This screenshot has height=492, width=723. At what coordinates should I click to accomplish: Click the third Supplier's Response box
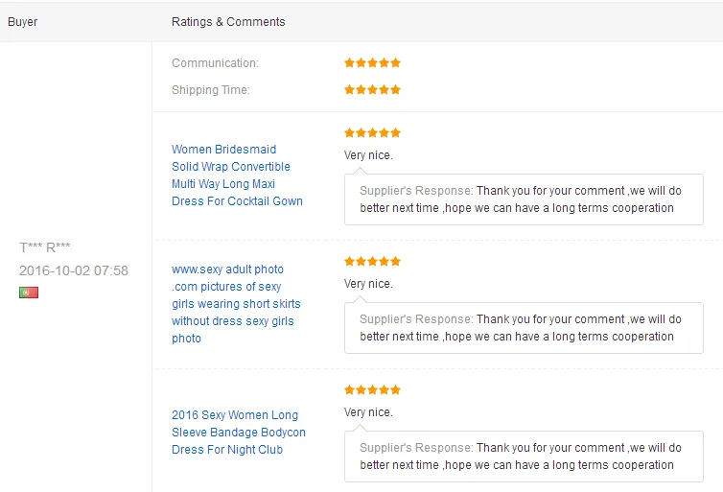pyautogui.click(x=524, y=457)
